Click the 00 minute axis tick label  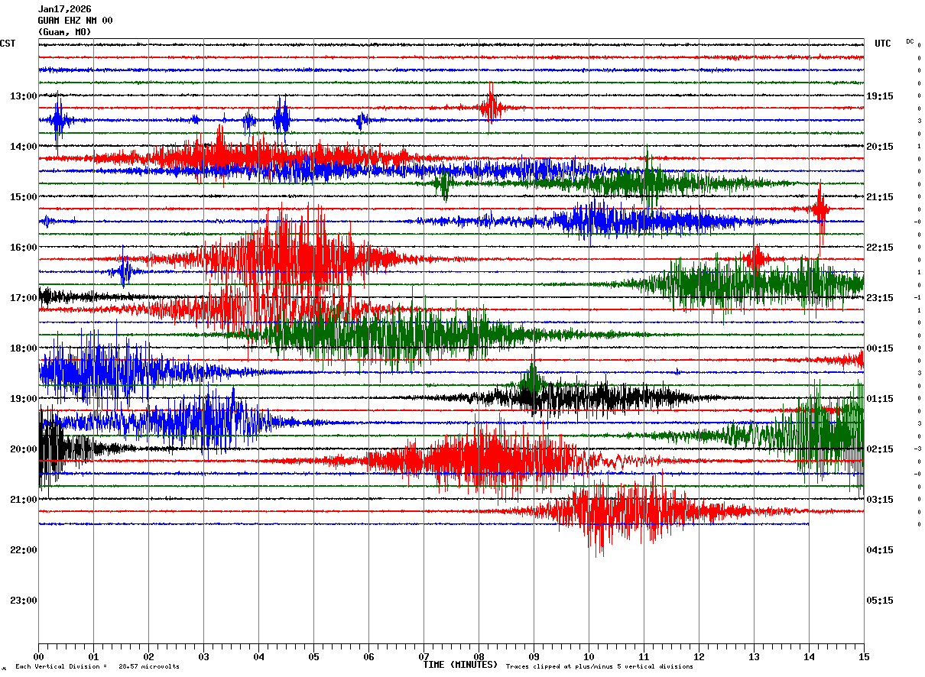[x=38, y=656]
